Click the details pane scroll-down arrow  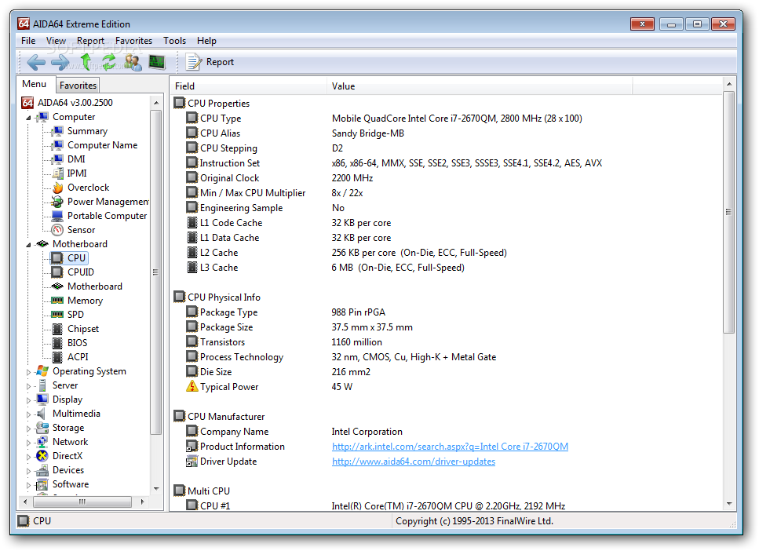[x=729, y=504]
